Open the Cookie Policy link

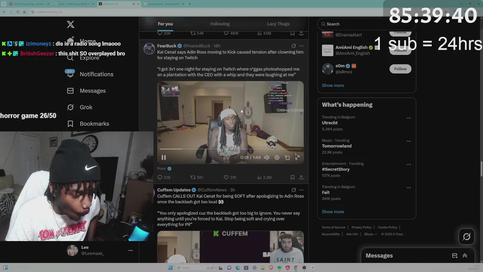click(x=388, y=227)
